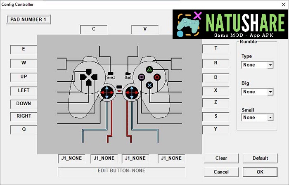This screenshot has width=289, height=185.
Task: Click the X mapping button
Action: pyautogui.click(x=216, y=91)
